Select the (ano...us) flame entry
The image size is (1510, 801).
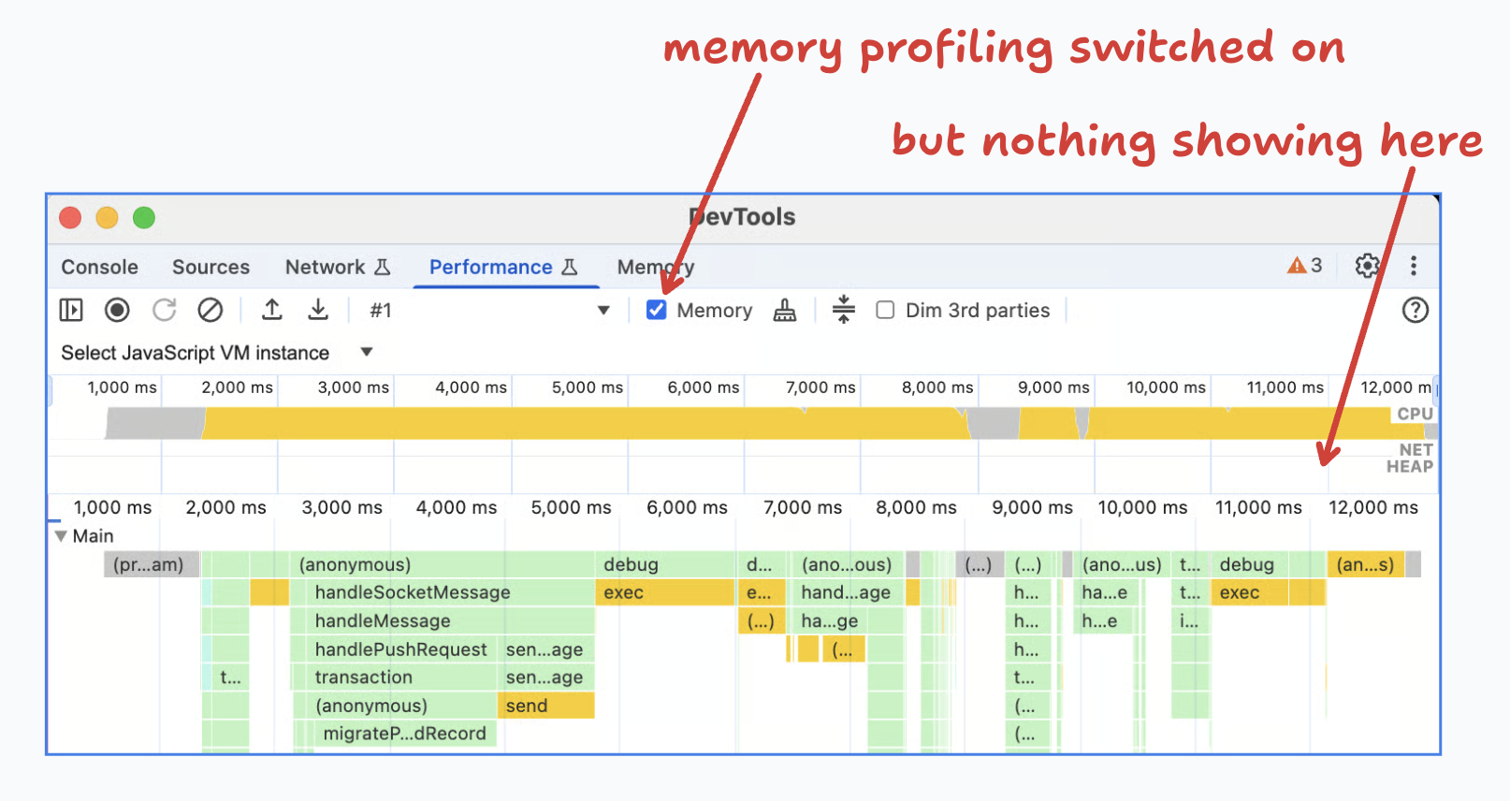point(1123,564)
